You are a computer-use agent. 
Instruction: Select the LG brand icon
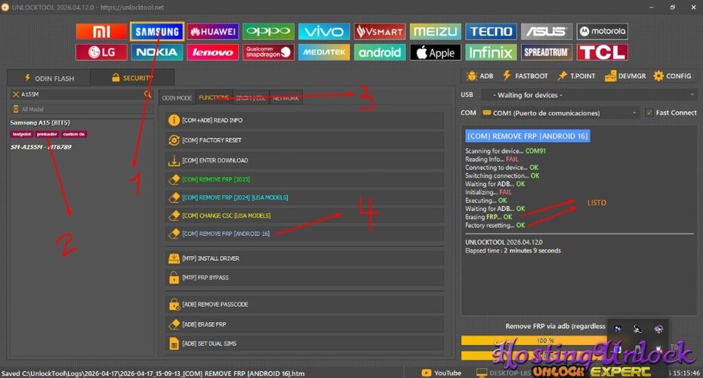click(x=101, y=52)
